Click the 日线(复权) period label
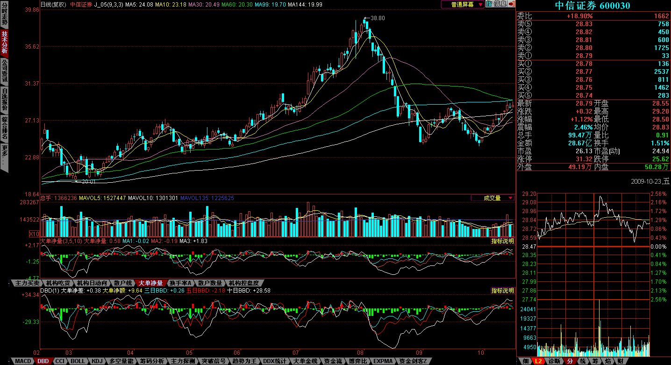The image size is (671, 365). (54, 4)
